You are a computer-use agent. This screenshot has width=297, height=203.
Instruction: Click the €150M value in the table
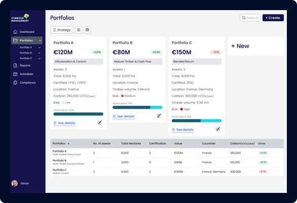[178, 172]
